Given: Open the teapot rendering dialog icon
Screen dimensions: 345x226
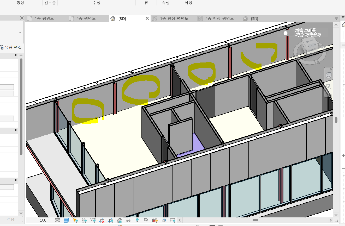Looking at the screenshot, I should point(93,220).
